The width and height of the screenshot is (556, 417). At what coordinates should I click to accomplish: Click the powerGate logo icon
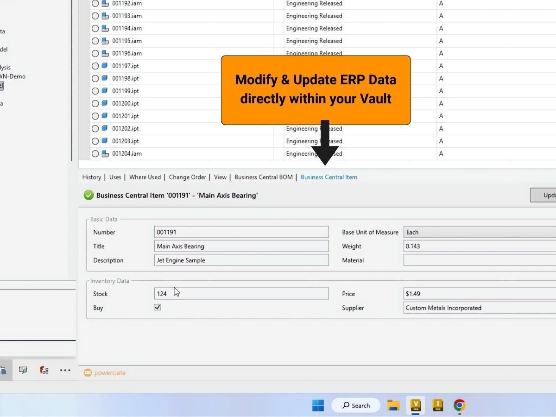(88, 373)
